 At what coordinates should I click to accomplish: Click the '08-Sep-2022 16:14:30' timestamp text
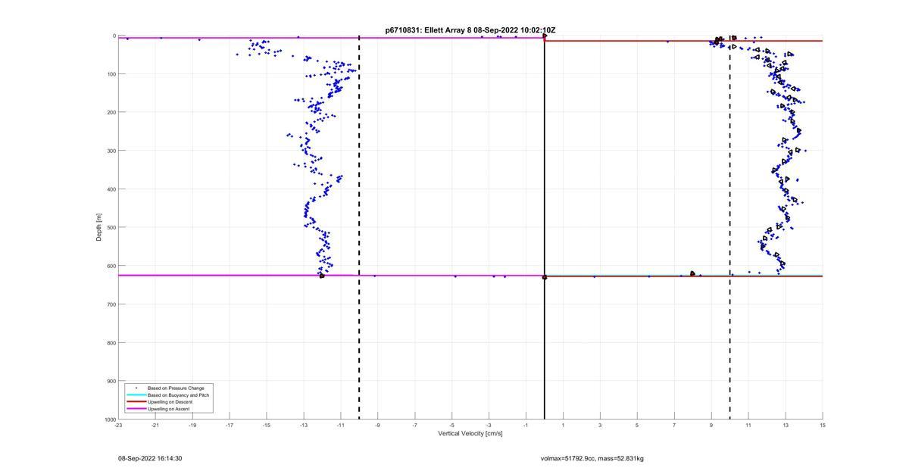tap(150, 459)
